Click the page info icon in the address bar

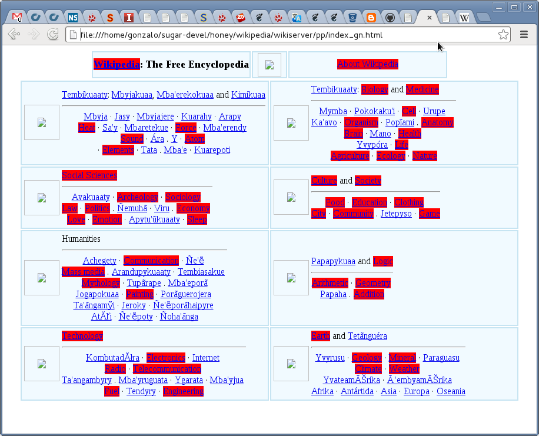point(73,35)
